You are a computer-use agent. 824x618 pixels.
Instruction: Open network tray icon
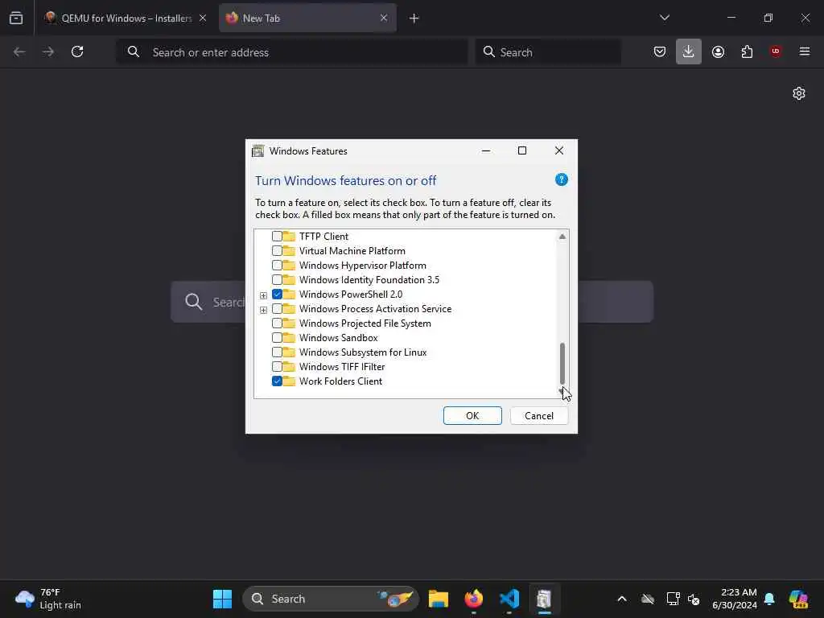coord(673,599)
